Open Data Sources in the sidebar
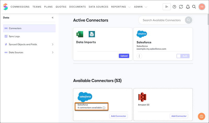The width and height of the screenshot is (209, 123). pos(29,52)
